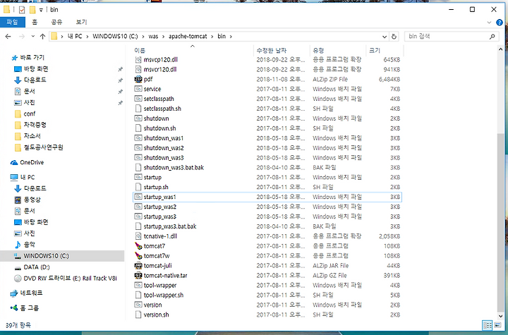Open the 공유 ribbon tab
The height and width of the screenshot is (335, 508).
tap(56, 22)
